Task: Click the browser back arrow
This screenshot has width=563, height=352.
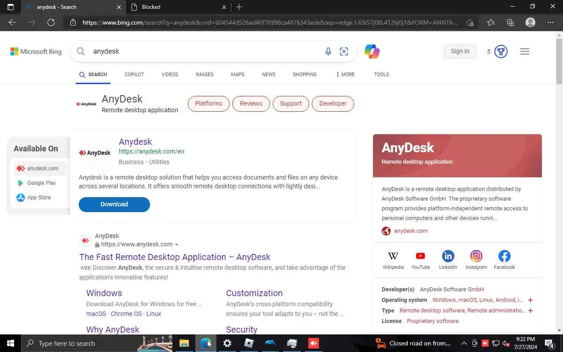Action: pos(12,22)
